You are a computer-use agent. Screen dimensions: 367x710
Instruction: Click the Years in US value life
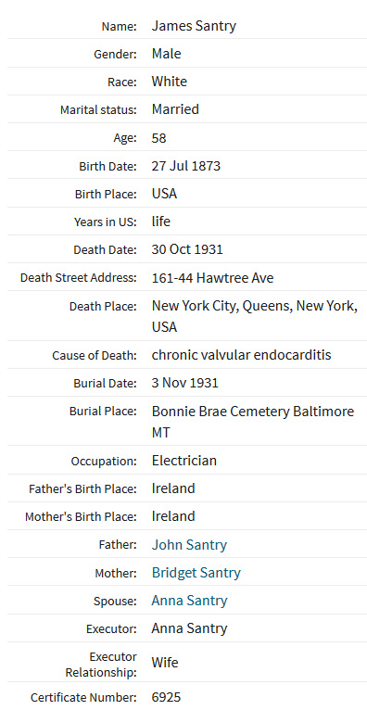point(160,222)
